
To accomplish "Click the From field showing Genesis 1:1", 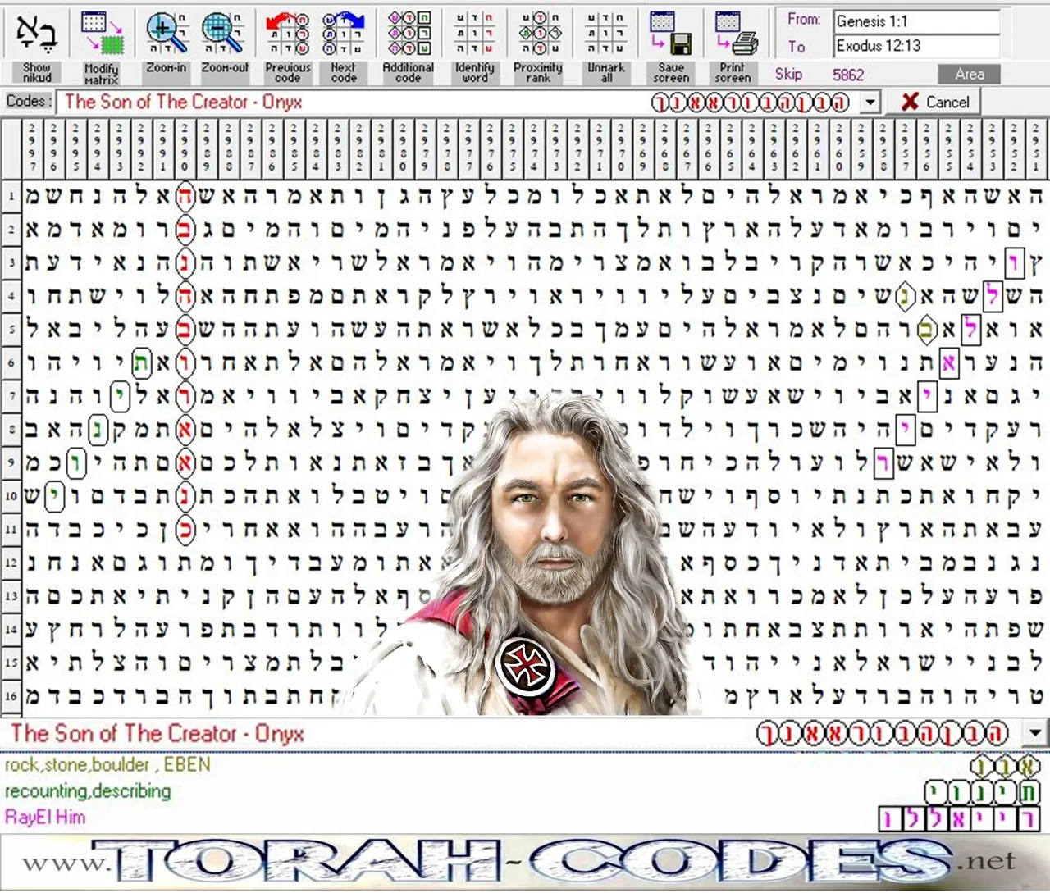I will click(x=916, y=21).
